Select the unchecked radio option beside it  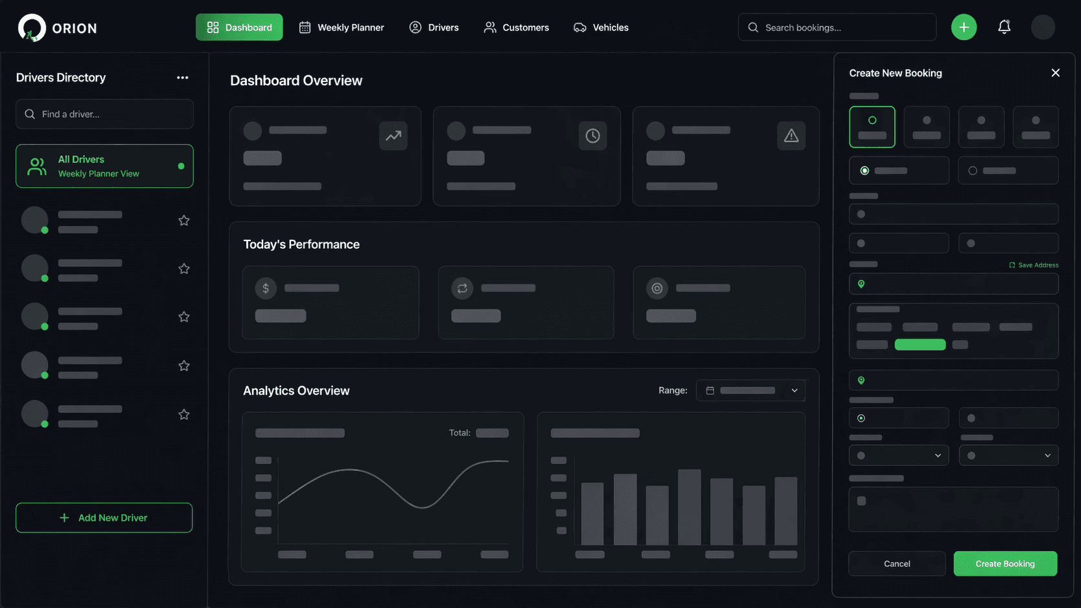click(x=1009, y=171)
